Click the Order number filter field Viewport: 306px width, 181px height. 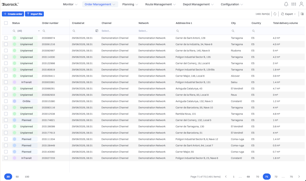[55, 31]
